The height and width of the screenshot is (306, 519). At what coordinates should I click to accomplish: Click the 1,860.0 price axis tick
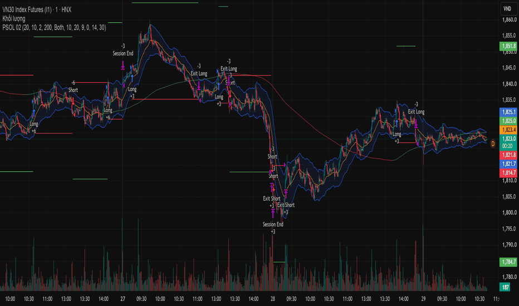click(x=509, y=19)
